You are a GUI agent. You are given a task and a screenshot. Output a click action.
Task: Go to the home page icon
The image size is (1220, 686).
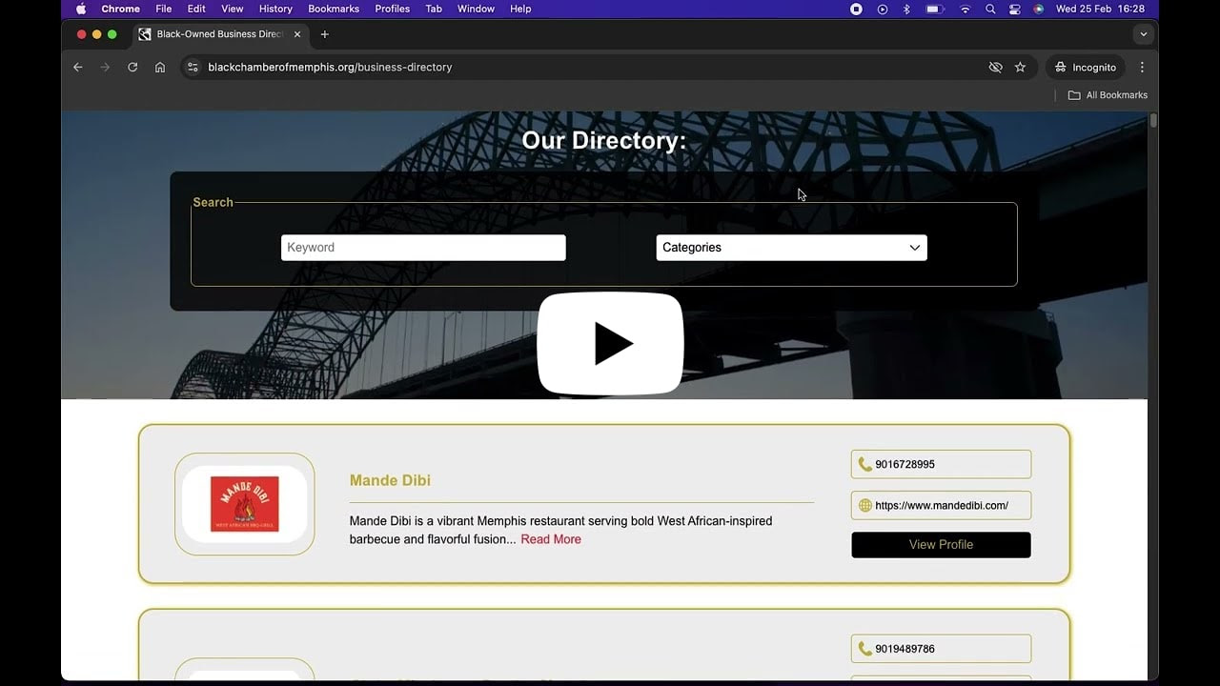(160, 67)
